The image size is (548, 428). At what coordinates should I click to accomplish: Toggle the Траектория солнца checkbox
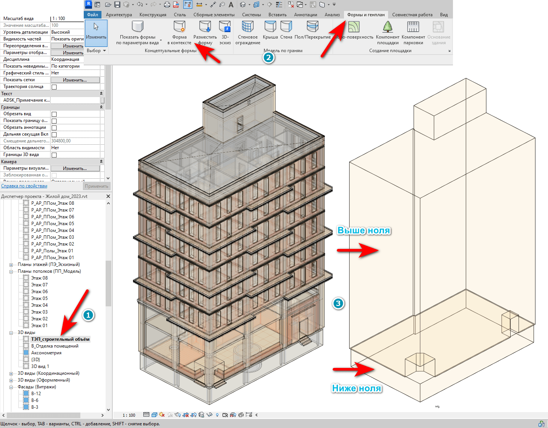[x=54, y=87]
